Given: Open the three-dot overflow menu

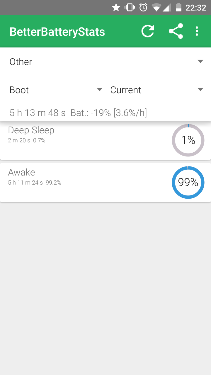Looking at the screenshot, I should coord(197,31).
